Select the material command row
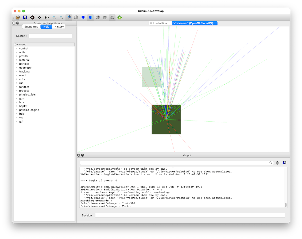Viewport: 302px width, 239px height. coord(44,60)
